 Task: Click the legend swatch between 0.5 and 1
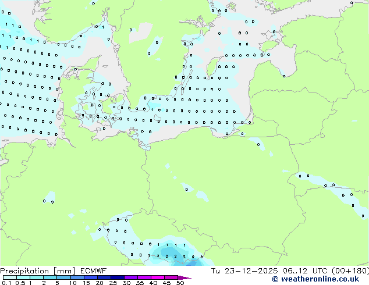click(23, 277)
